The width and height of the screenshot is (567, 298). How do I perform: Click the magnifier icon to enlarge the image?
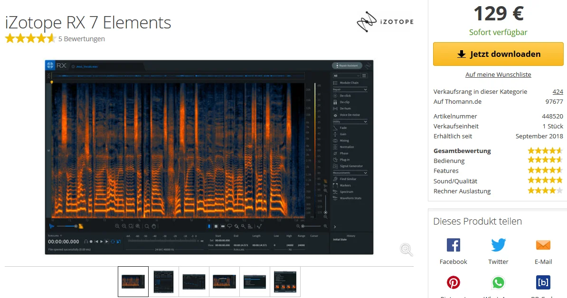tap(406, 249)
